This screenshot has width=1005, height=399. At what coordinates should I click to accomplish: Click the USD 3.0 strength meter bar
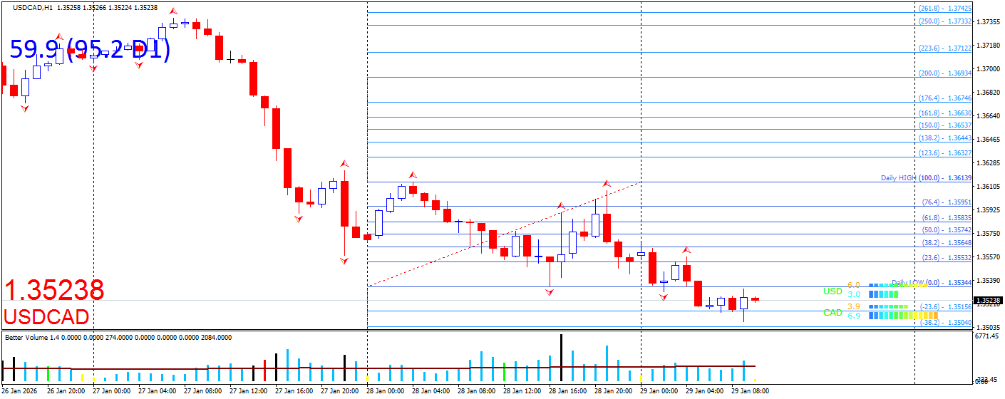882,294
